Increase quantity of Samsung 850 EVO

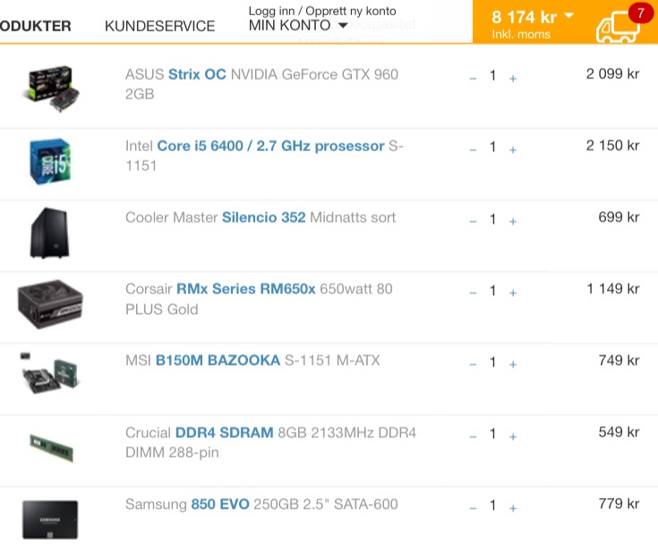point(513,509)
